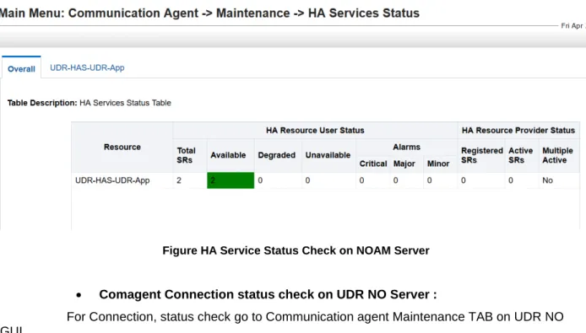Click the Total SRs column header
586x333 pixels.
tap(189, 155)
